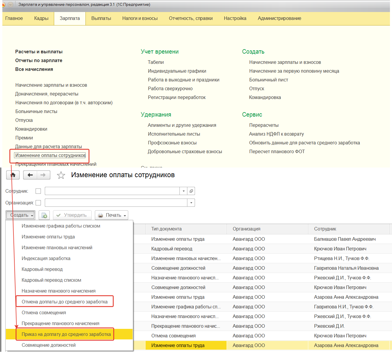Click the Тип документа column header
The width and height of the screenshot is (392, 352).
coord(166,229)
